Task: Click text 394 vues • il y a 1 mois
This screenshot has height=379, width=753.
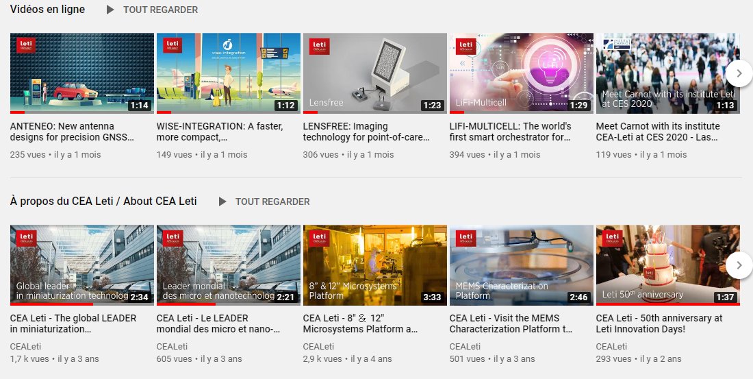Action: pyautogui.click(x=495, y=154)
